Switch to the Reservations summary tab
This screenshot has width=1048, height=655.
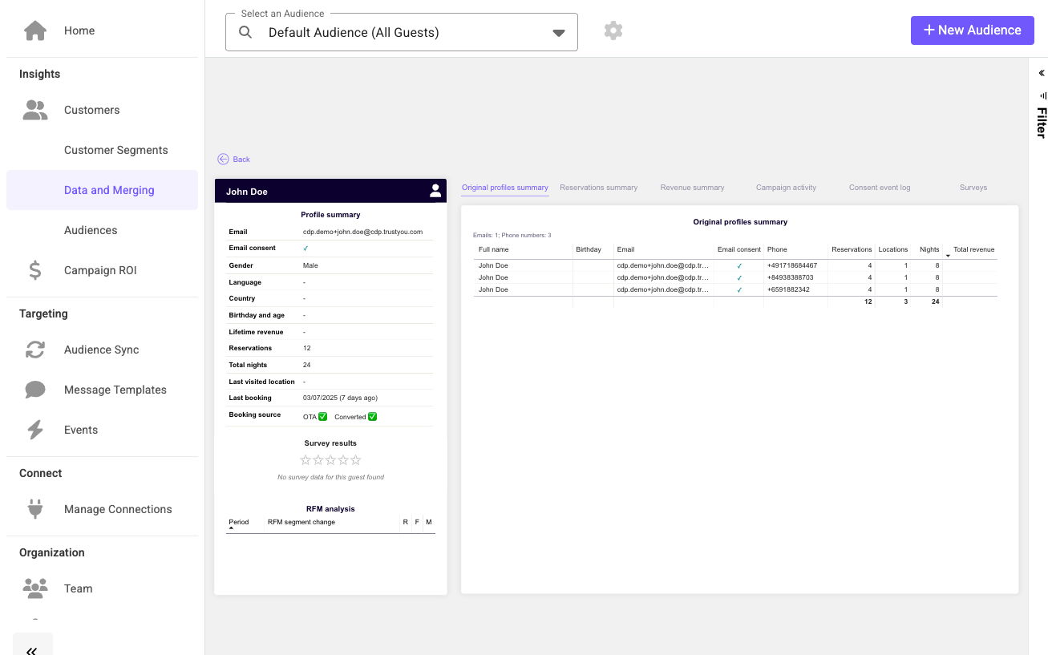click(x=598, y=188)
